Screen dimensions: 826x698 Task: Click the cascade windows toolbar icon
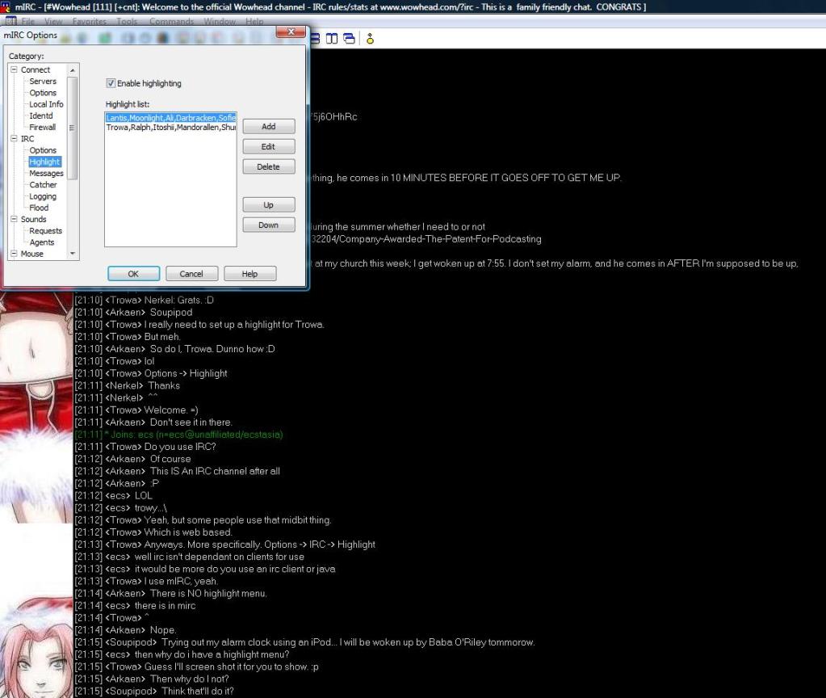(349, 39)
